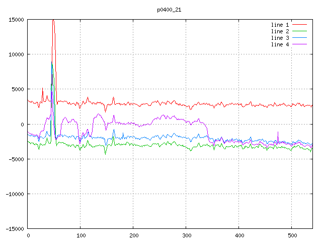Click the 5000 y-axis tick label
322x242 pixels.
(x=18, y=89)
